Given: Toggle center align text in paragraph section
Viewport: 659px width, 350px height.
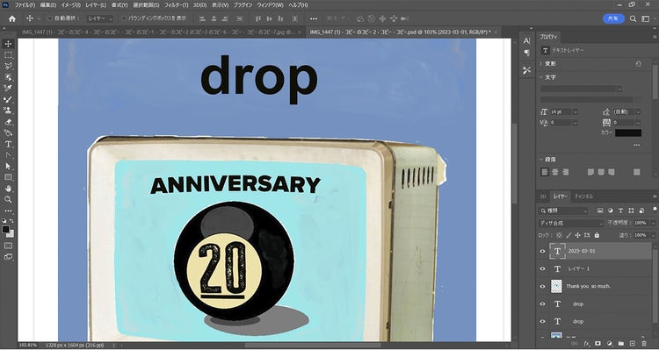Looking at the screenshot, I should click(555, 172).
